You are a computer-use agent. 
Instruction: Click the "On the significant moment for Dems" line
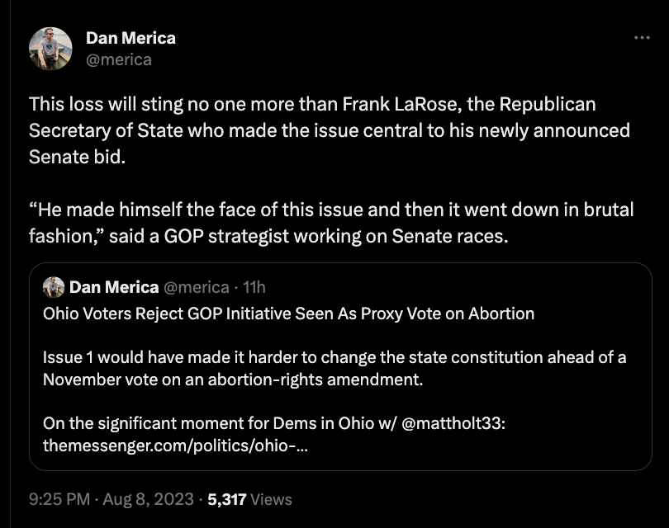190,423
